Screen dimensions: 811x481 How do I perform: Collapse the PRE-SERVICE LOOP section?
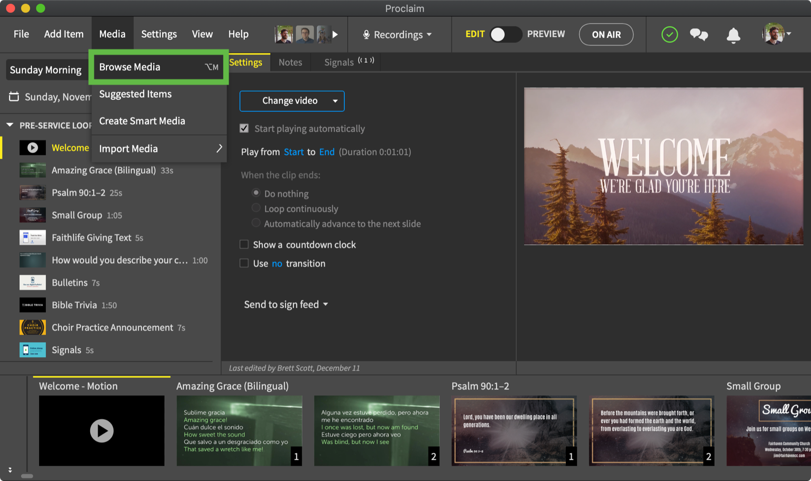(10, 125)
